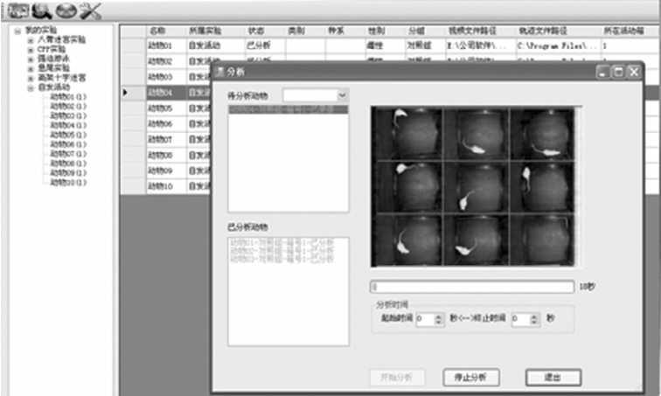Open the 待分析动物 dropdown list
Image resolution: width=661 pixels, height=396 pixels.
click(x=343, y=95)
